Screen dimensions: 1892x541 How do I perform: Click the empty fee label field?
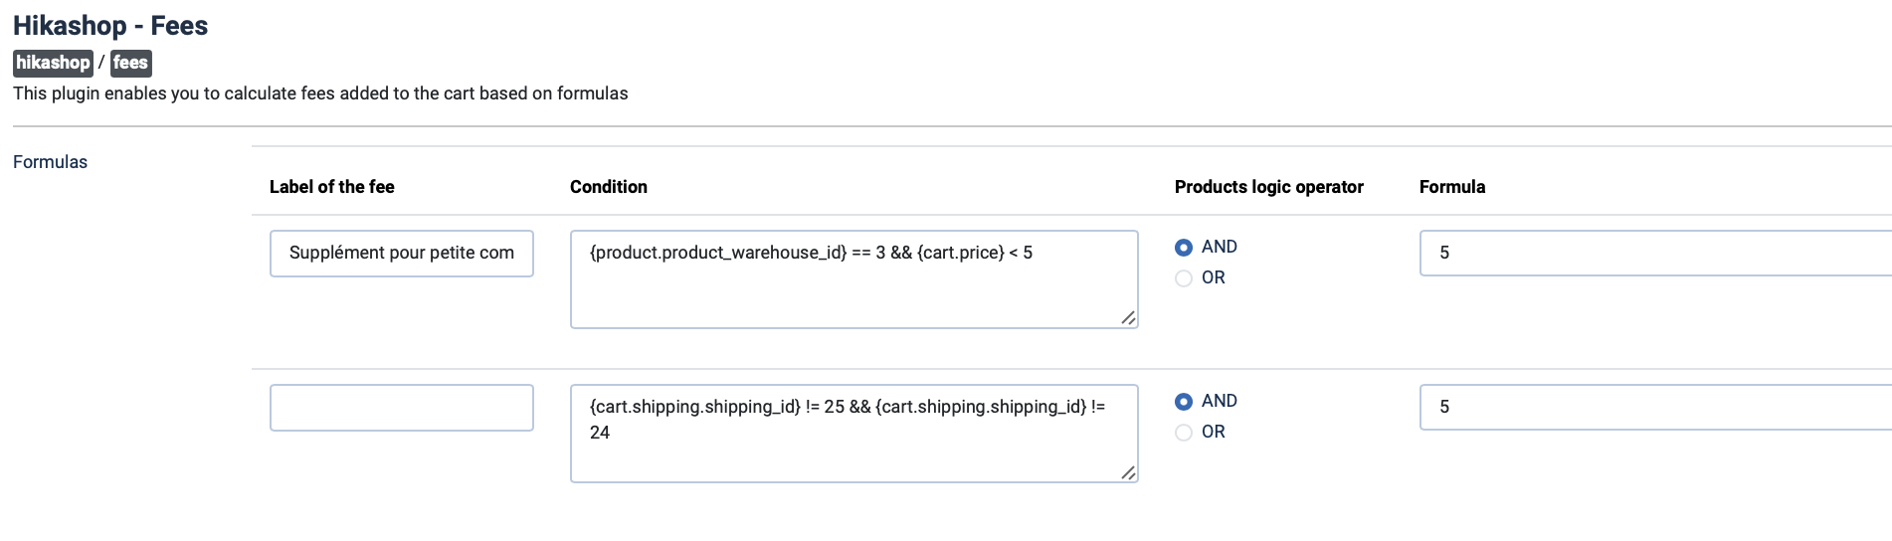coord(401,408)
